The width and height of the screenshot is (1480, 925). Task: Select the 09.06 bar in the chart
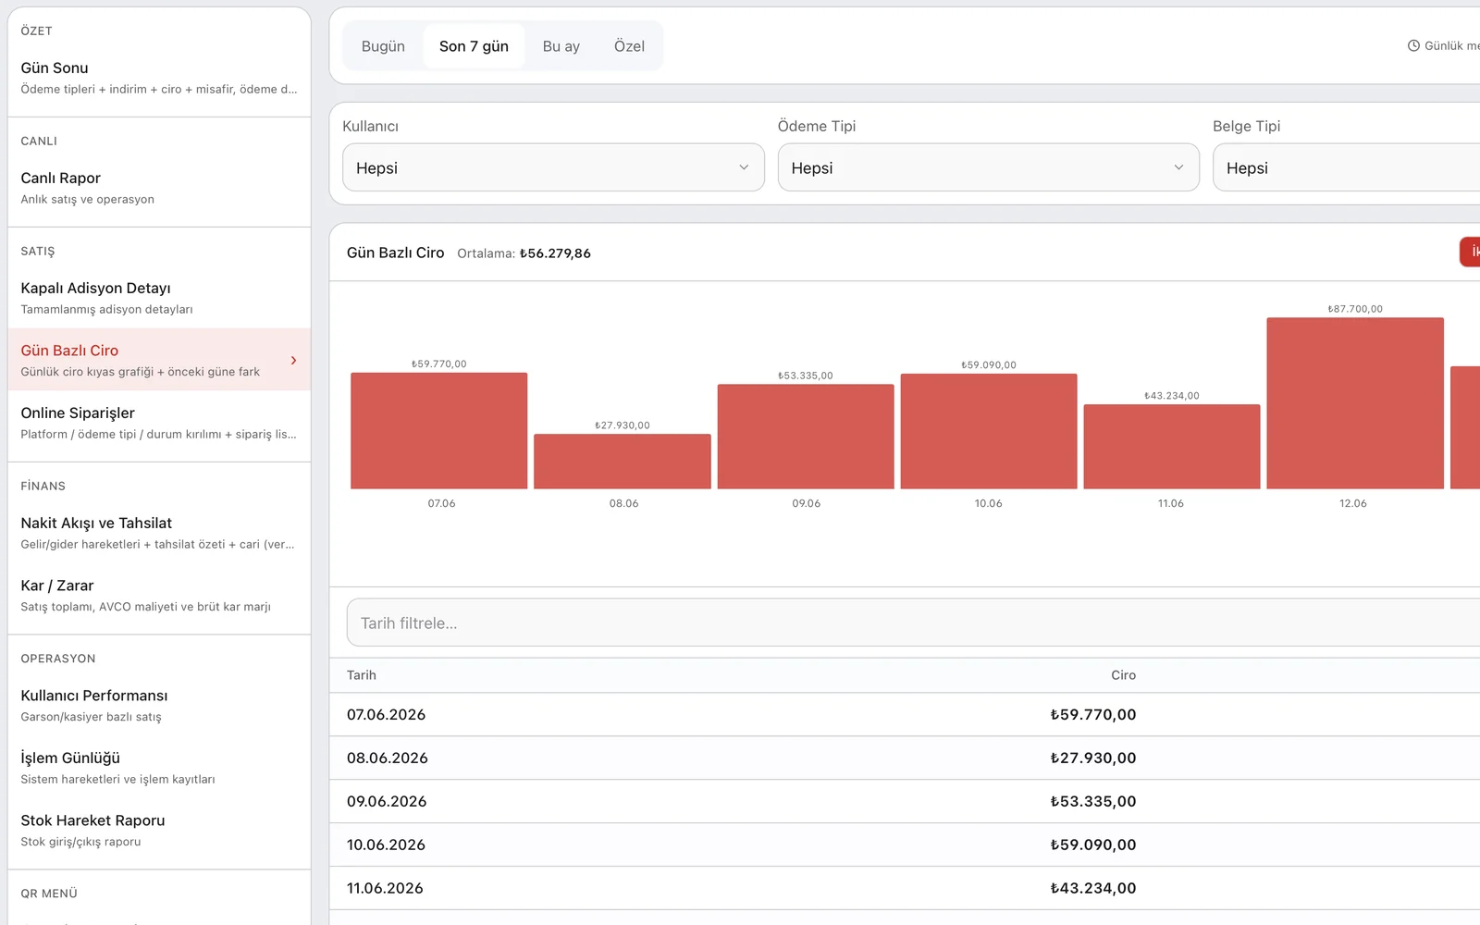pos(806,437)
